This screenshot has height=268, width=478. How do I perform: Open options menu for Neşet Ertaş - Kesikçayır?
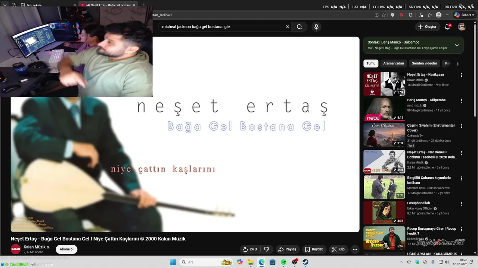click(462, 75)
